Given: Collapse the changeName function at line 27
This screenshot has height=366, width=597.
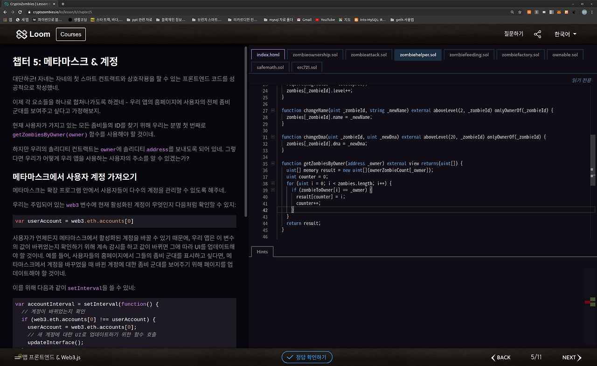Looking at the screenshot, I should pos(272,111).
